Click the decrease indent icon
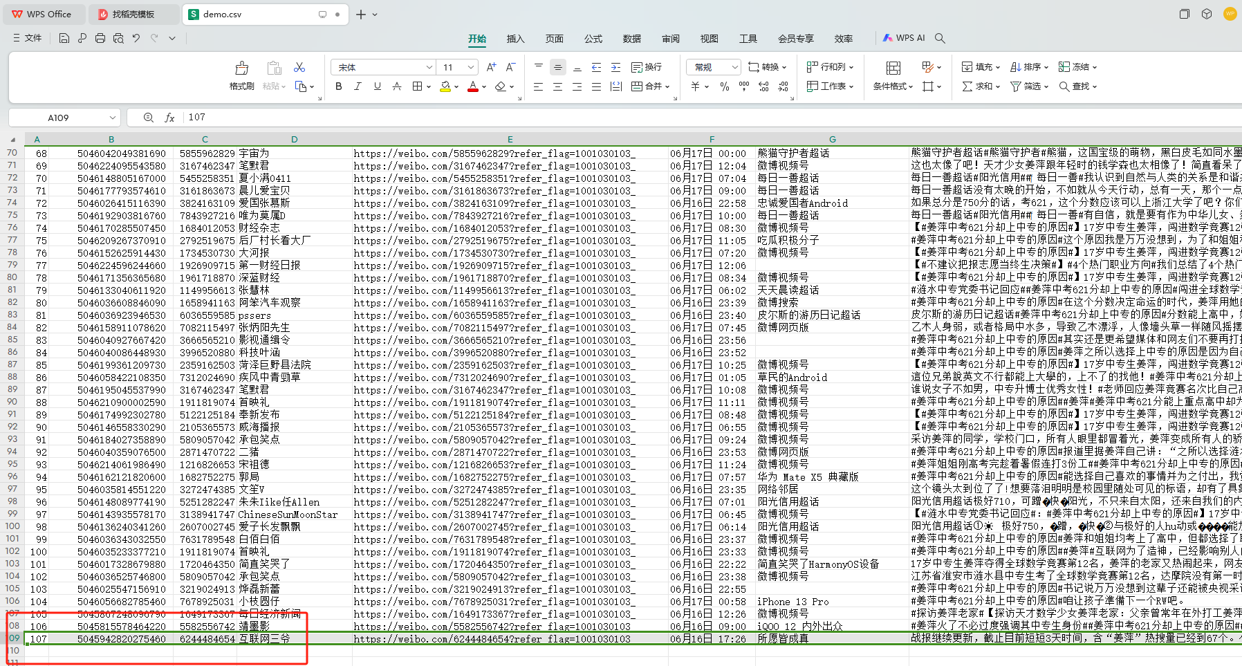This screenshot has height=666, width=1242. coord(597,67)
